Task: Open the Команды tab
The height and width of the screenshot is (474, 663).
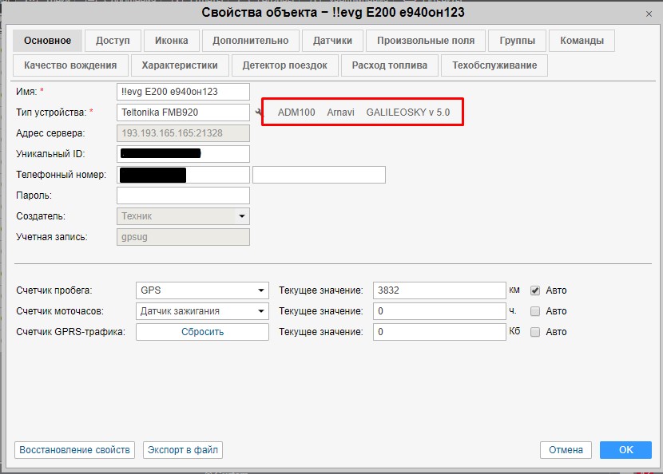Action: tap(582, 41)
